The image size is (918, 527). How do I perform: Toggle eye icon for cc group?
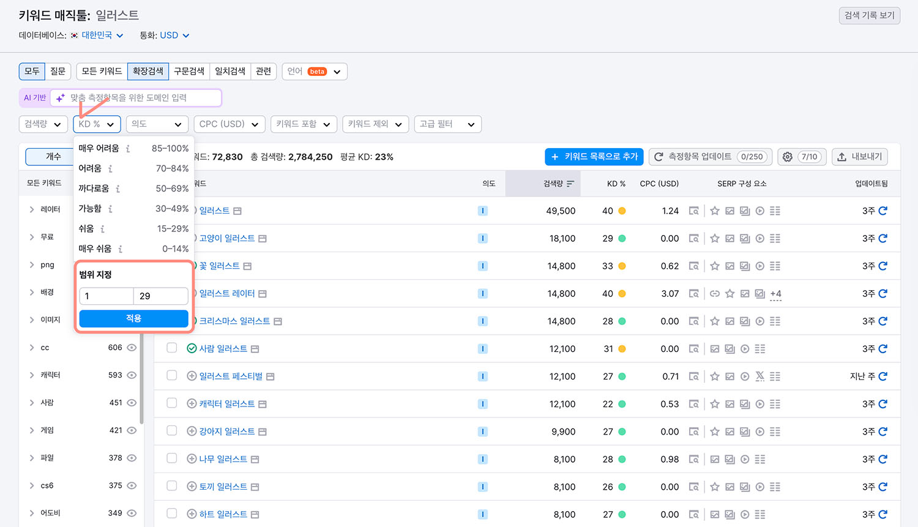point(132,348)
